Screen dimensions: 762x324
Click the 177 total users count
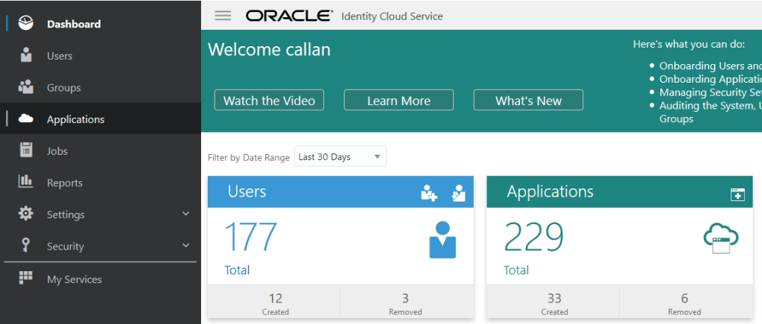[250, 238]
